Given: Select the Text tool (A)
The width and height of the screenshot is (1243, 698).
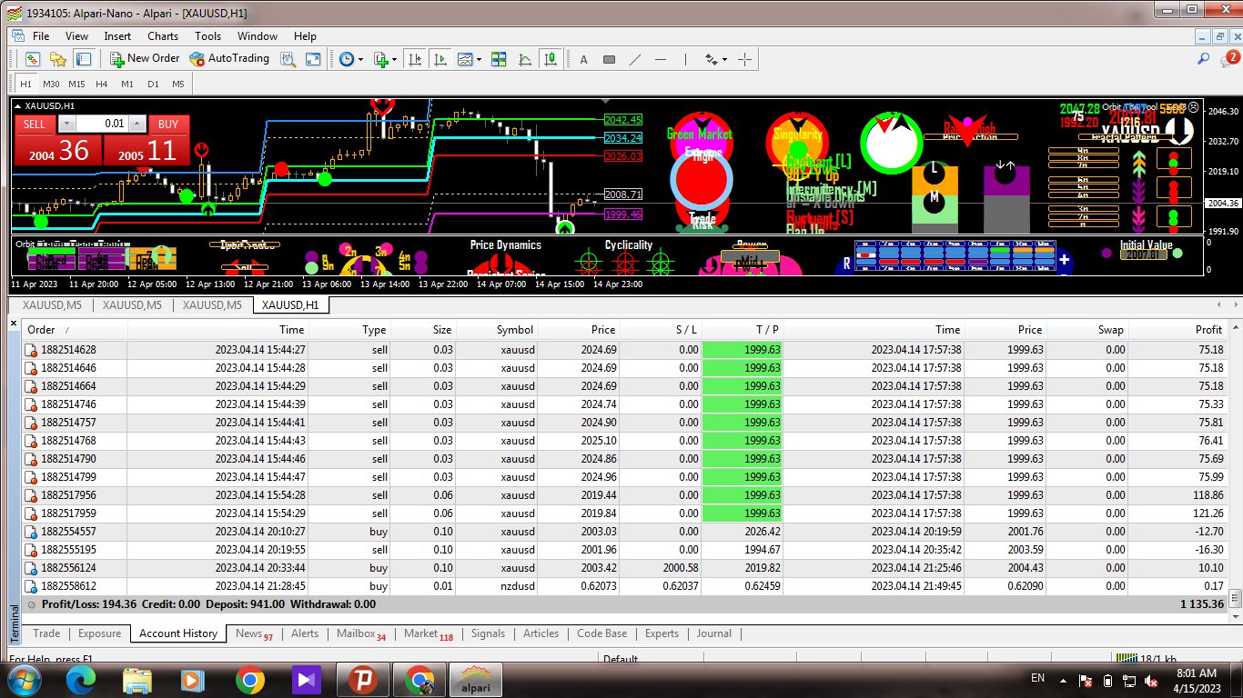Looking at the screenshot, I should click(583, 60).
